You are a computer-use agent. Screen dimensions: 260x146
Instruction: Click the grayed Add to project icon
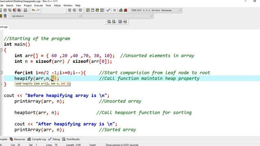[x=69, y=10]
